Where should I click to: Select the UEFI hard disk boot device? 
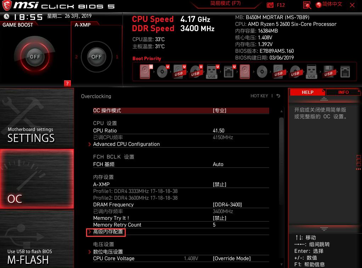(x=146, y=72)
